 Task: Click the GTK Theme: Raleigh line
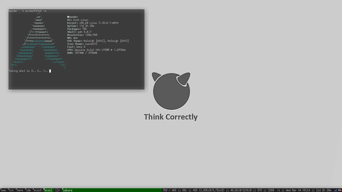[98, 41]
